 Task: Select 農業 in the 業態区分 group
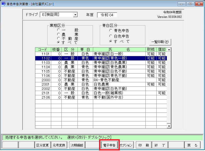click(x=58, y=34)
